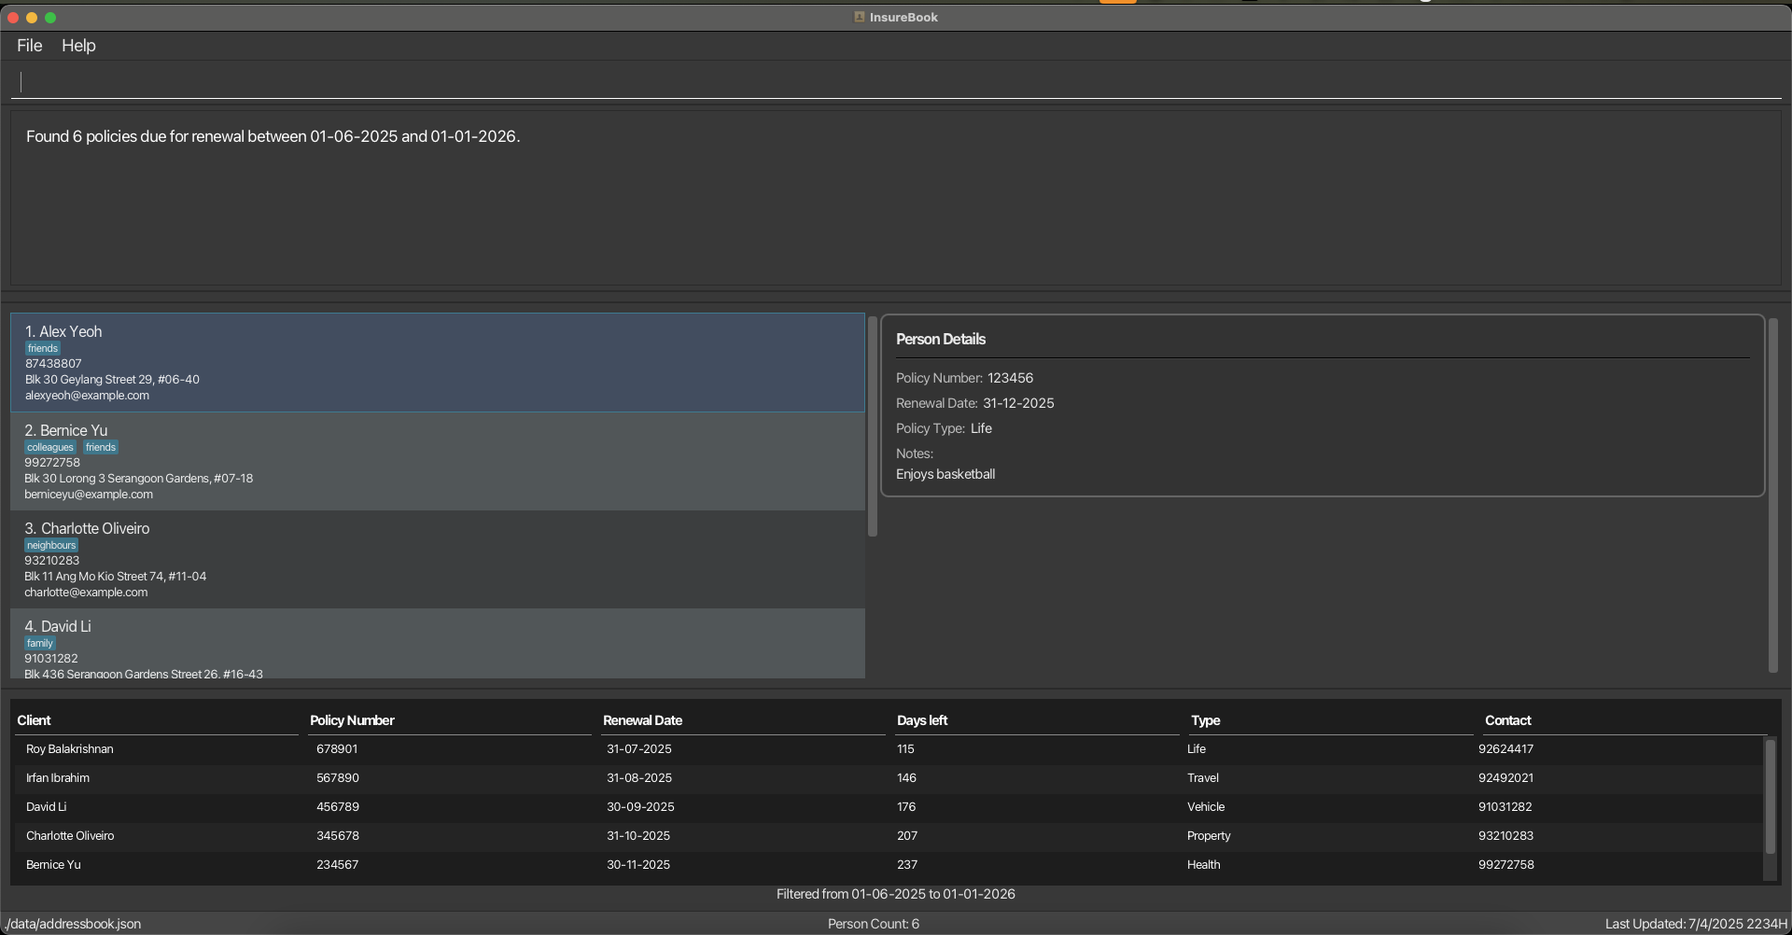Select the Roy Balakrishnan table row
Screen dimensions: 1792x935
(x=889, y=749)
